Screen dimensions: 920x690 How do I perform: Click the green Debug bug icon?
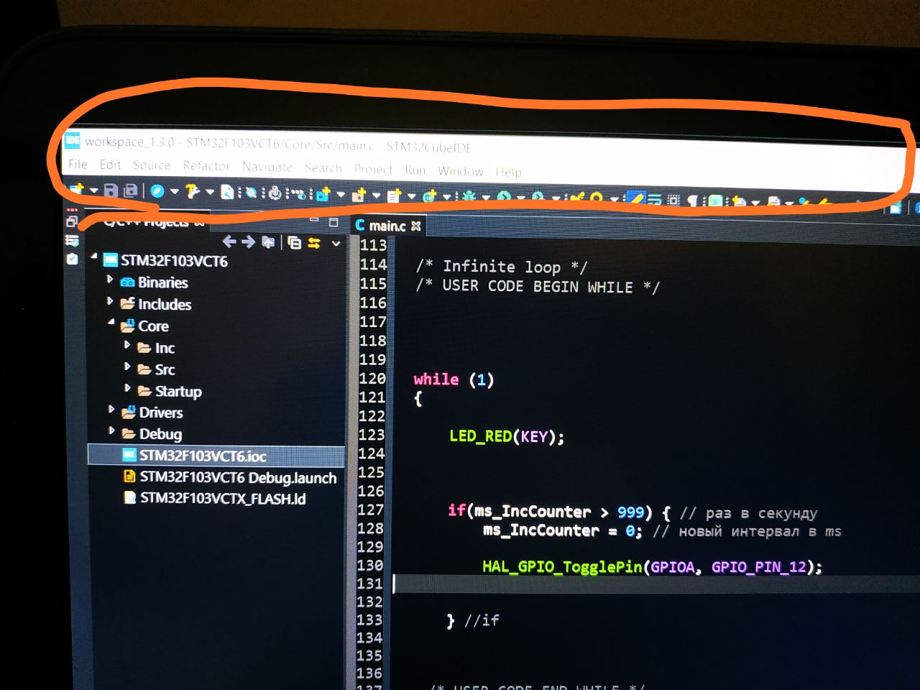point(469,195)
